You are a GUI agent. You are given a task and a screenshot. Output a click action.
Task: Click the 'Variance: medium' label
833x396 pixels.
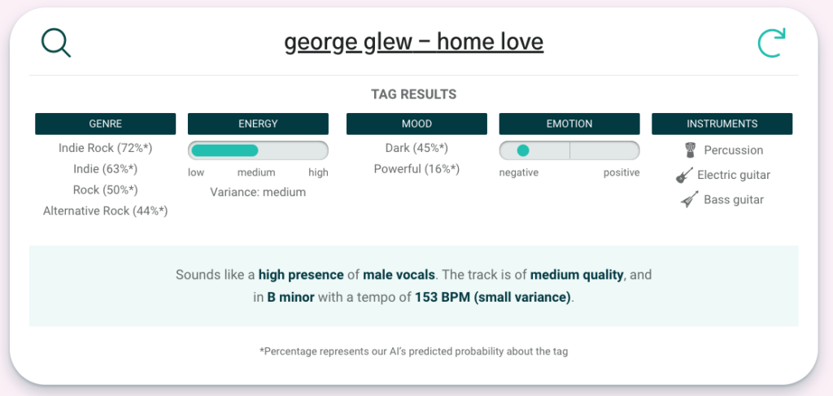click(x=258, y=192)
